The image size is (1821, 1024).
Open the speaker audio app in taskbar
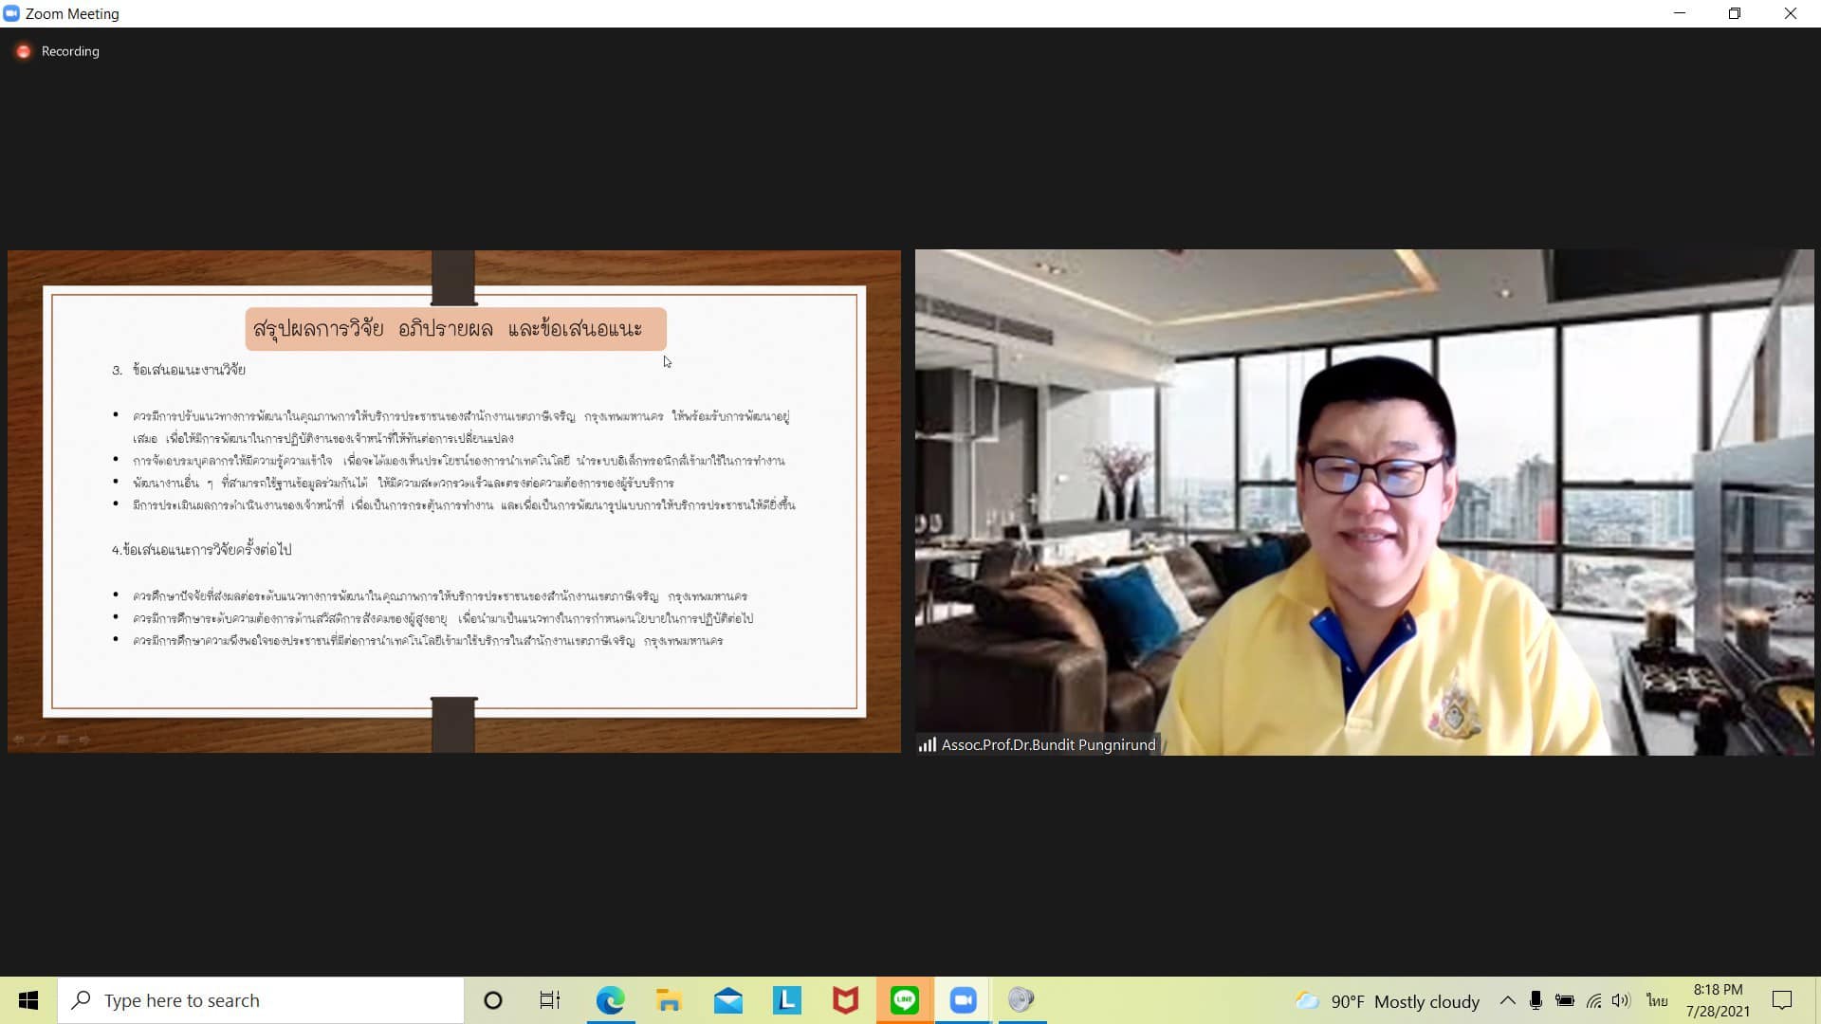pyautogui.click(x=1021, y=1000)
